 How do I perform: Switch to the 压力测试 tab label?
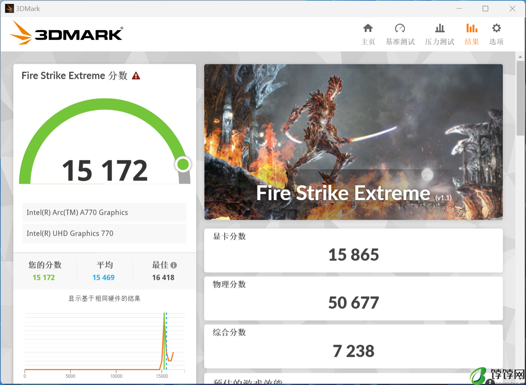[440, 42]
